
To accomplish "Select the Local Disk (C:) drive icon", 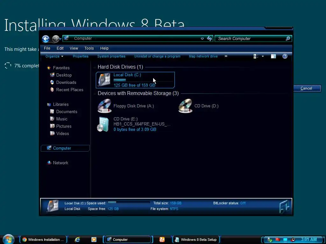I will pos(104,79).
